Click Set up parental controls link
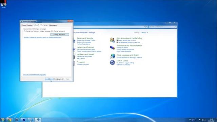 129,42
